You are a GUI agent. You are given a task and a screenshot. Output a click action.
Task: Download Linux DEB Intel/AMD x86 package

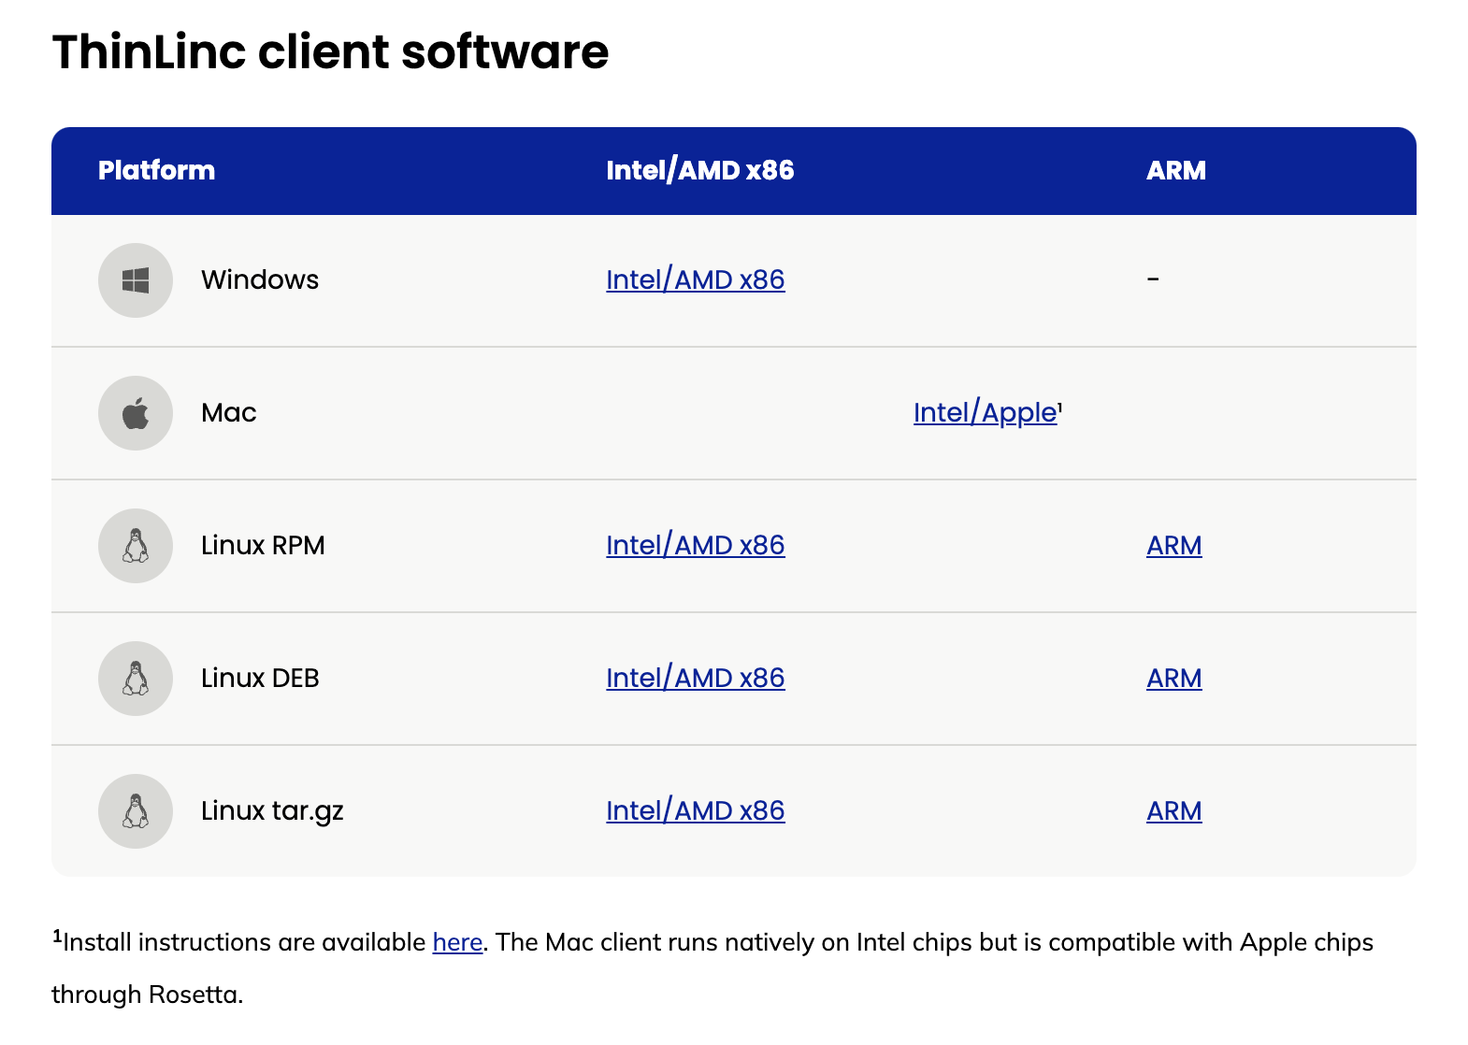click(x=696, y=678)
